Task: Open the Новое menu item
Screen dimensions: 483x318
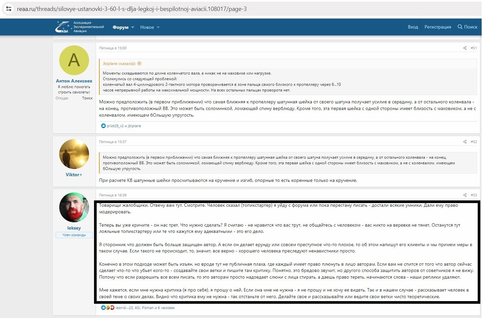Action: pos(147,27)
